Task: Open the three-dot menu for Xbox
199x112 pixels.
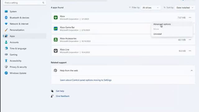Action: pos(190,17)
